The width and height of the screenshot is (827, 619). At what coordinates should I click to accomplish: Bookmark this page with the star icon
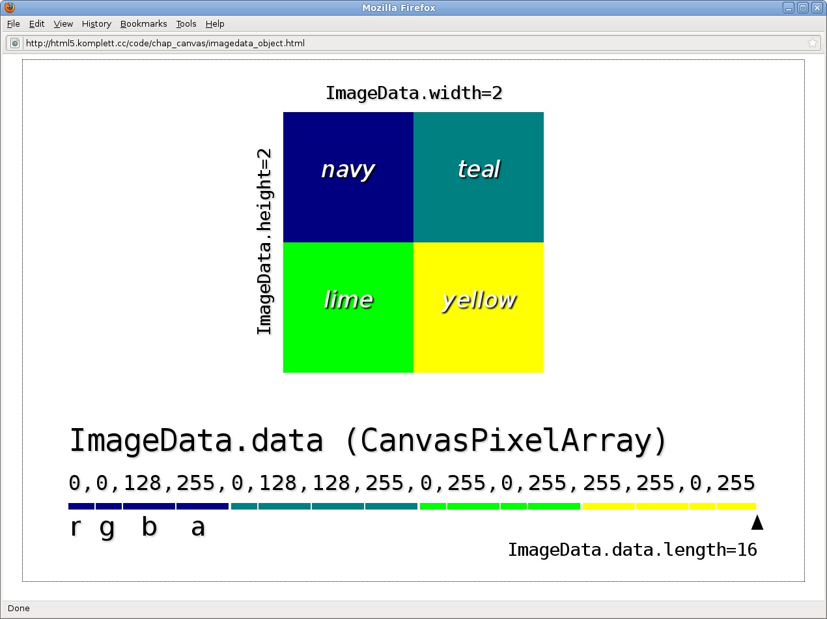coord(812,43)
